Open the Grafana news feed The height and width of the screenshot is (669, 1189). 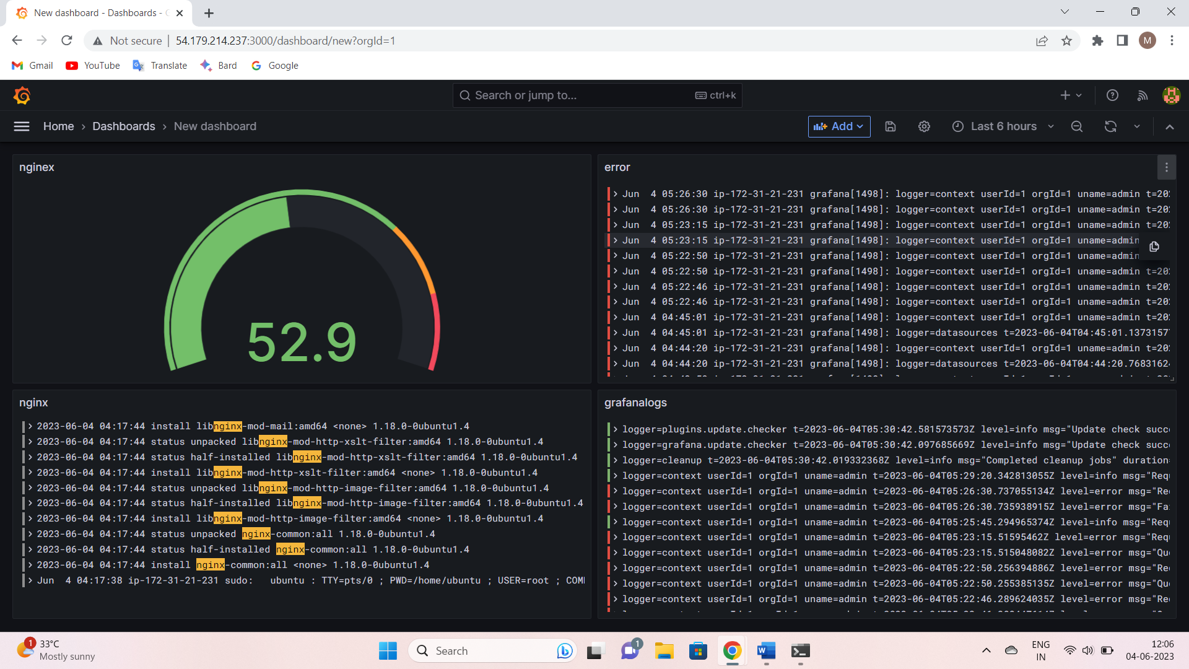(1143, 95)
